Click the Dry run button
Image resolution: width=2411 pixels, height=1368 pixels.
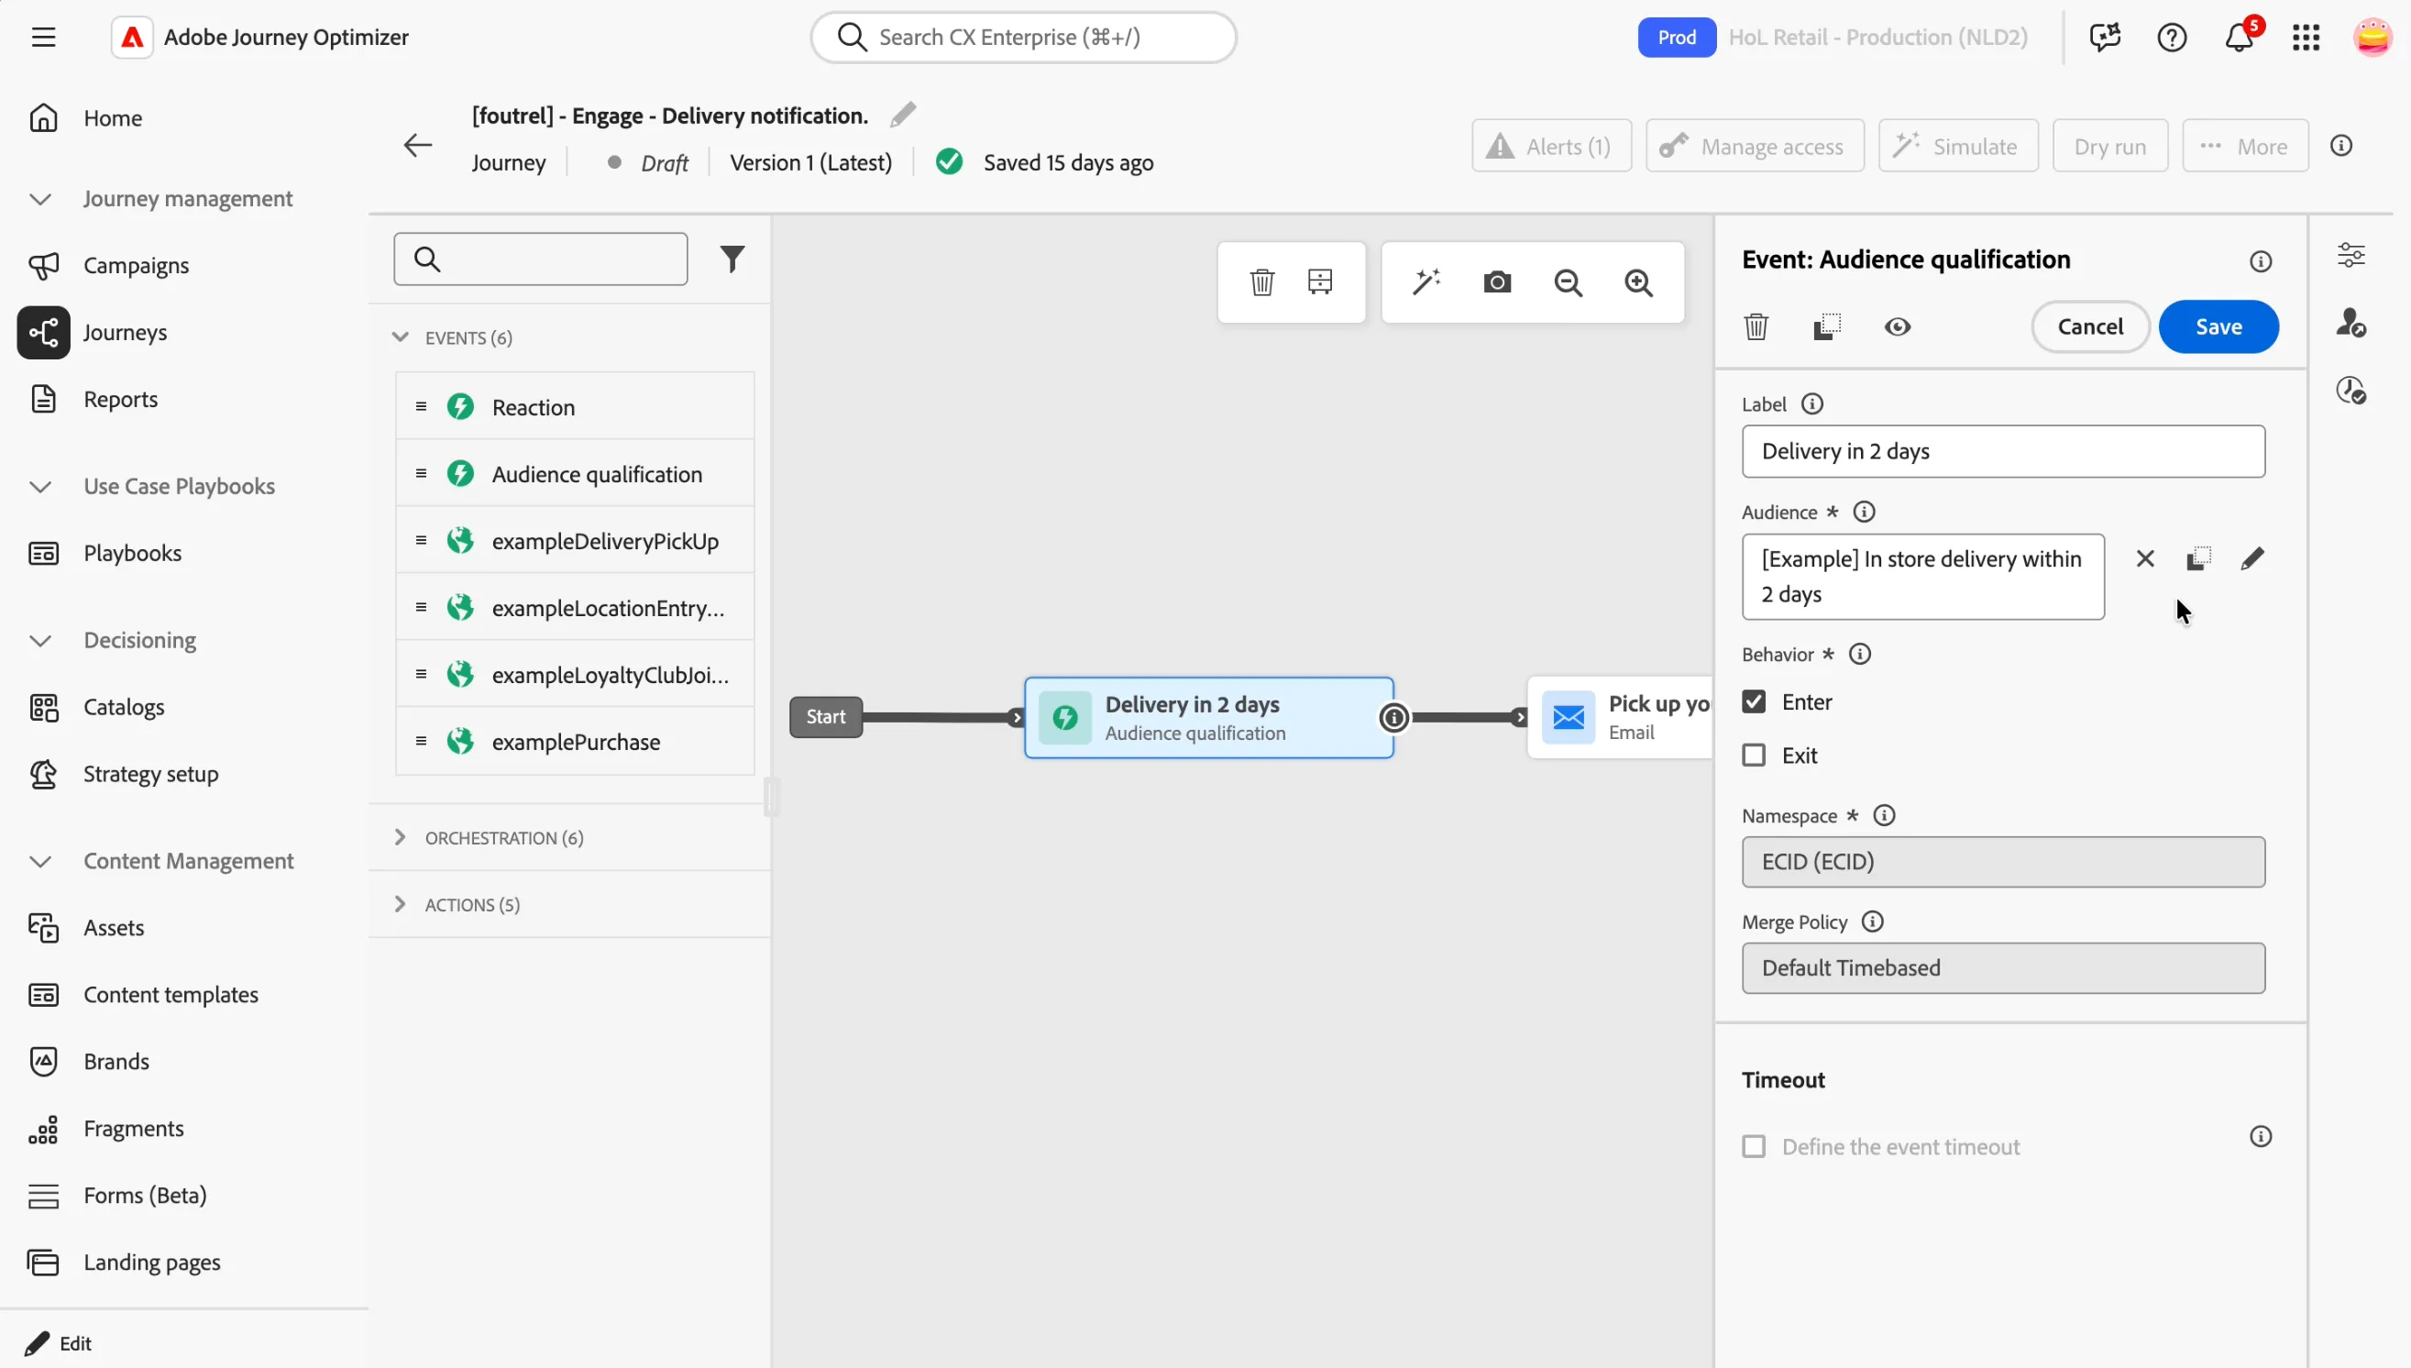pos(2109,146)
